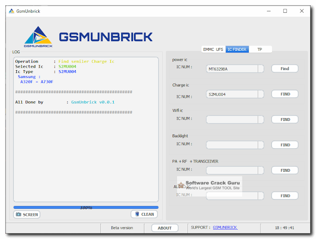Expand the PA+RF+TRANSCEIVER IC NUM dropdown

pos(261,170)
